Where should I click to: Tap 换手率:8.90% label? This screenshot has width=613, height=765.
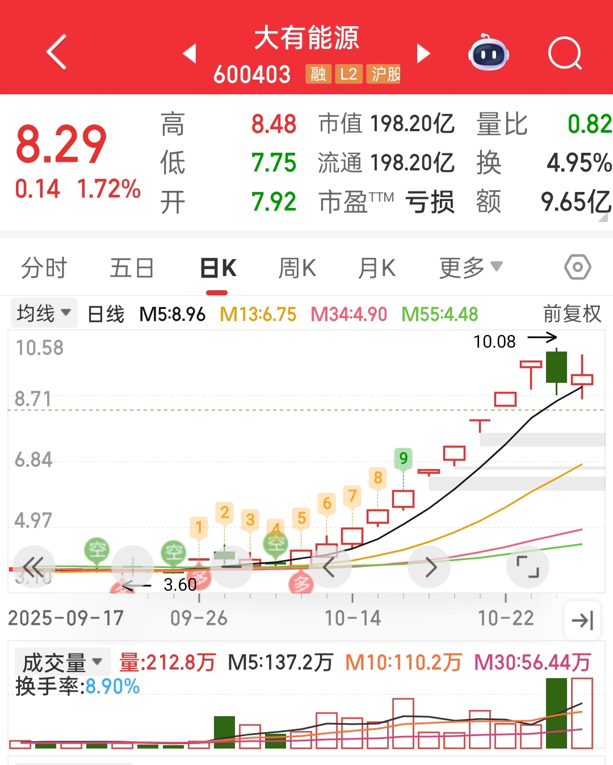coord(78,687)
